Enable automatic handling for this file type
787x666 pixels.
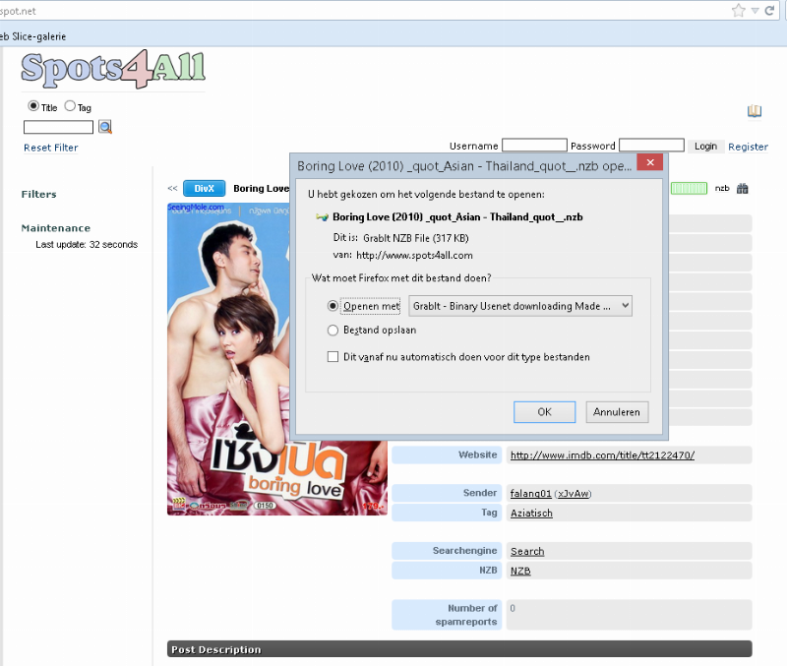click(334, 356)
